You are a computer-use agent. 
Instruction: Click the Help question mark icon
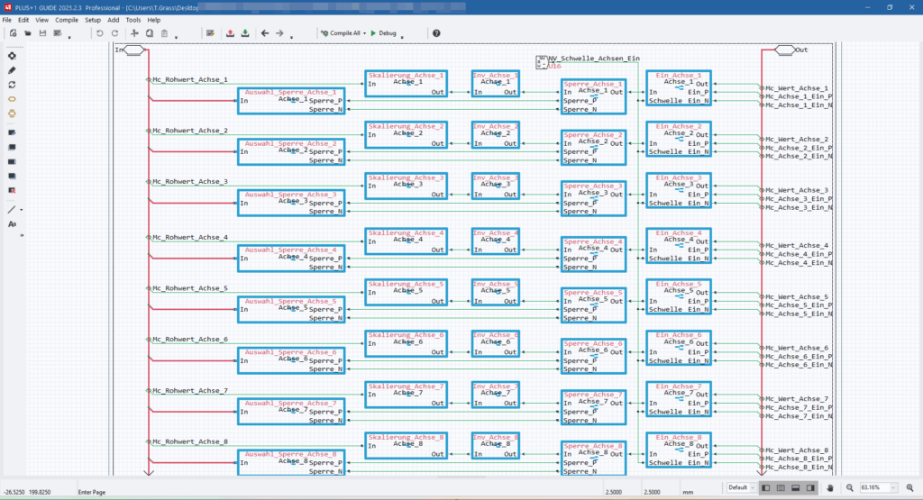coord(436,33)
